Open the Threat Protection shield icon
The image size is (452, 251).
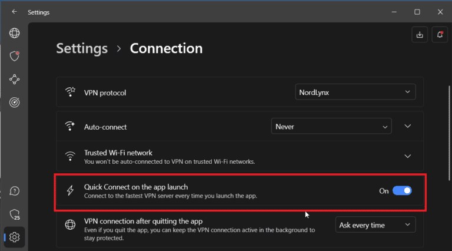point(15,56)
